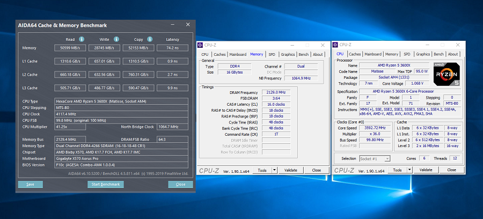Switch to Graphics tab in CPU window
483x219 pixels.
coord(423,55)
